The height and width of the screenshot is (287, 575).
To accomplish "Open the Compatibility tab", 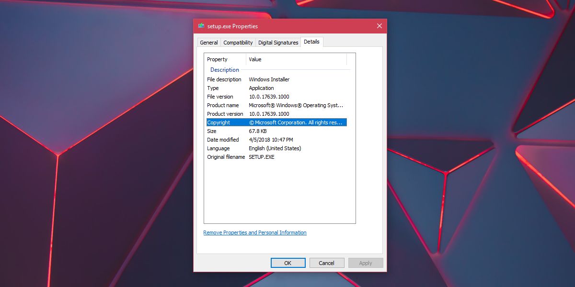I will [x=238, y=43].
